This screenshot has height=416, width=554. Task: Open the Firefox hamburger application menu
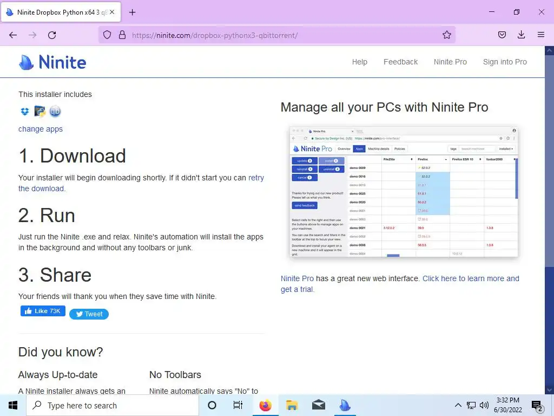coord(540,35)
